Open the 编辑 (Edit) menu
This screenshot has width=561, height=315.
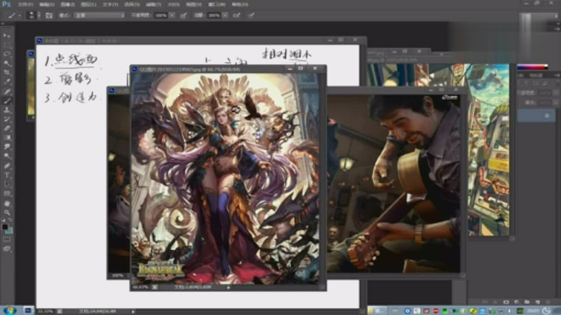point(46,4)
